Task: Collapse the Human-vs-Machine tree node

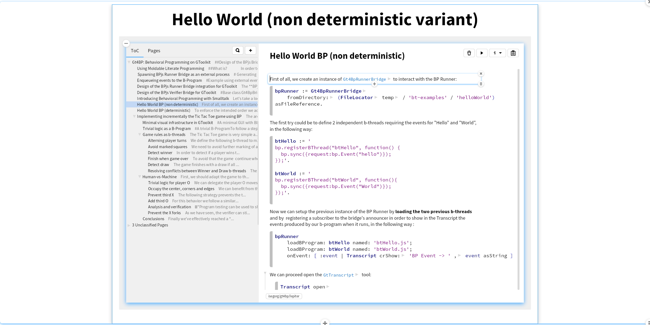Action: click(x=140, y=177)
